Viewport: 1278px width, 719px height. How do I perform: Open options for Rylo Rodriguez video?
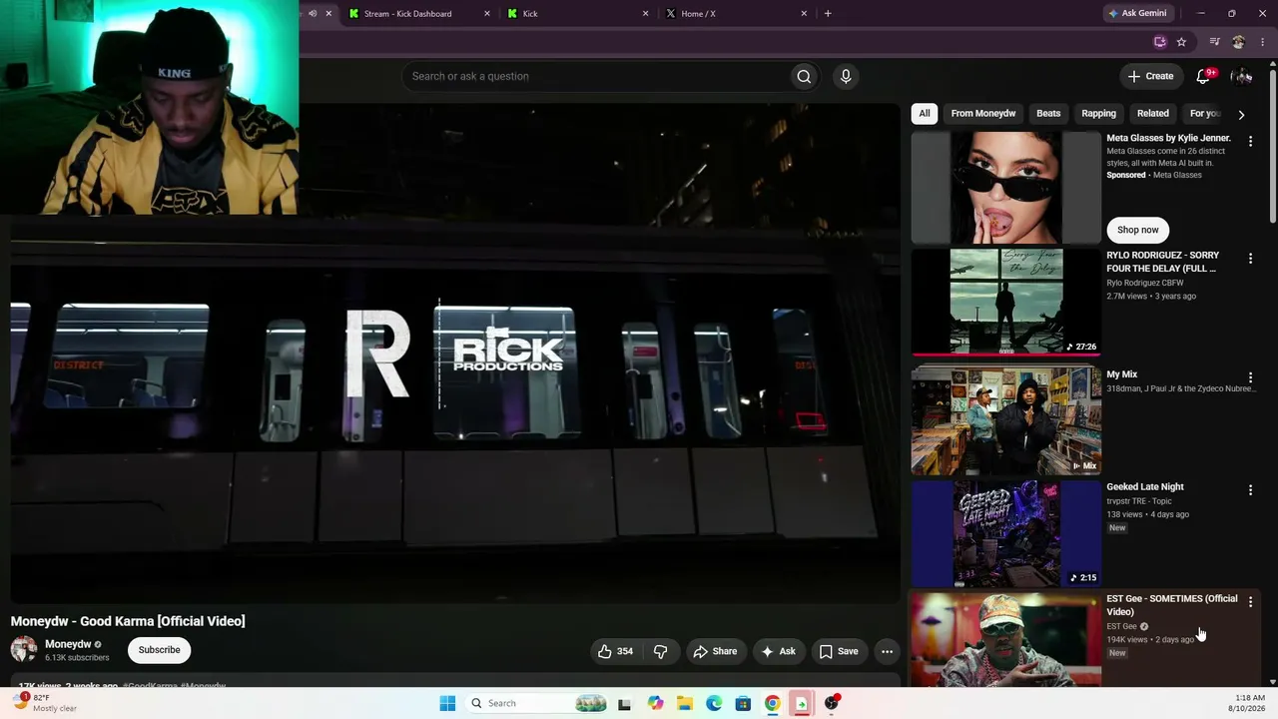click(x=1250, y=259)
